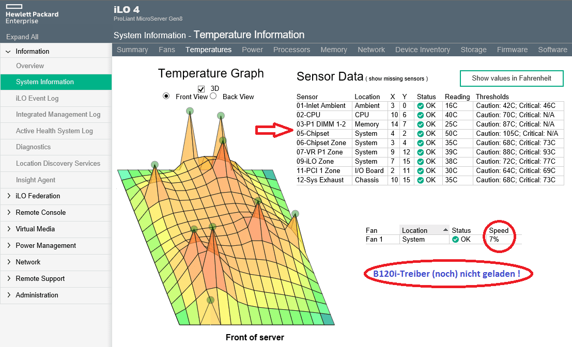Enable the 3D checkbox for the graph
This screenshot has width=572, height=347.
(201, 89)
